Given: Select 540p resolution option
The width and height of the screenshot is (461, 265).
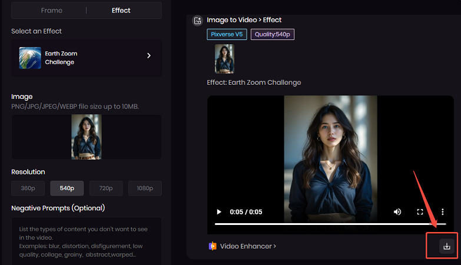Looking at the screenshot, I should (x=67, y=188).
